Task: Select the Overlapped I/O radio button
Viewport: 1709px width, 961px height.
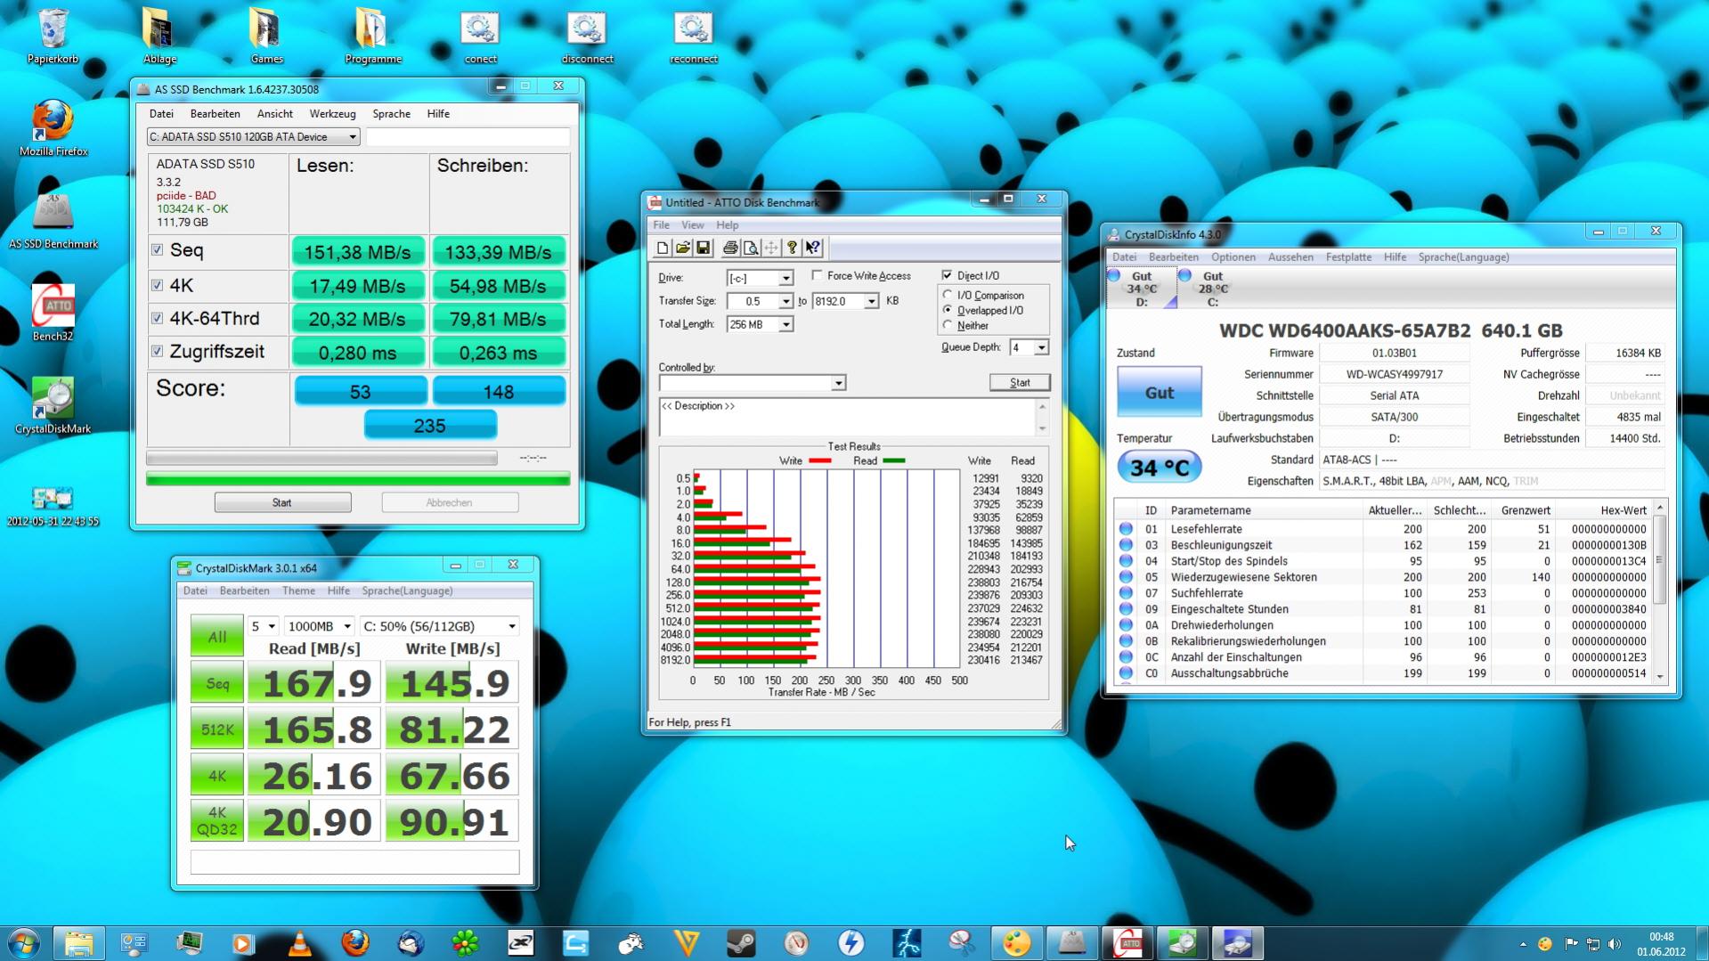Action: coord(948,310)
